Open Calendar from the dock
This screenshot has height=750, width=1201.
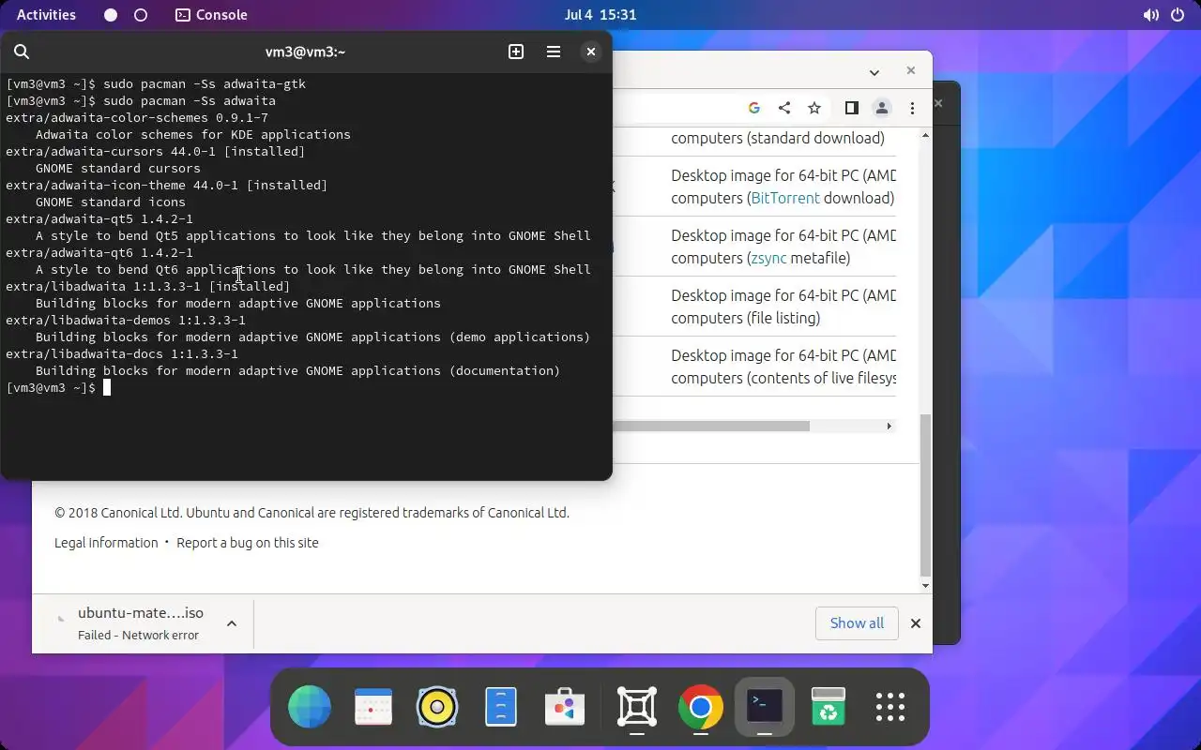pyautogui.click(x=373, y=707)
